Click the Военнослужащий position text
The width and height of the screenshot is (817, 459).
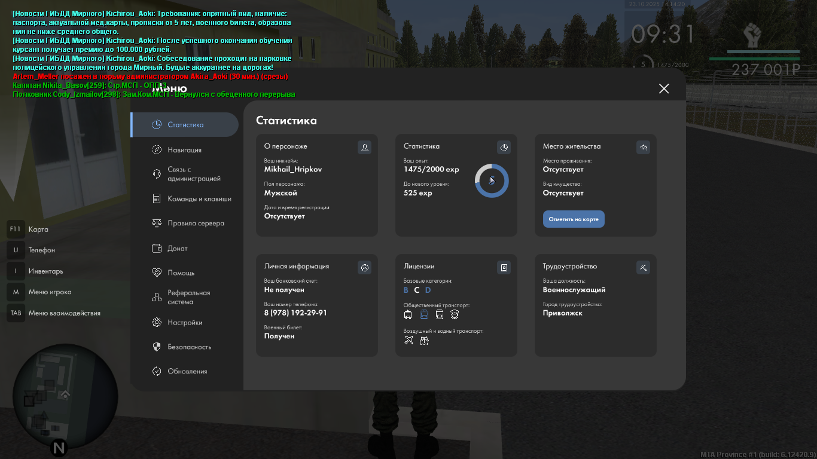(x=574, y=290)
